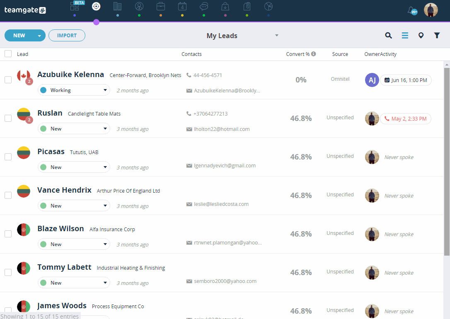This screenshot has width=450, height=319.
Task: Click Azubuike Kelenna's Canada flag icon
Action: point(24,76)
